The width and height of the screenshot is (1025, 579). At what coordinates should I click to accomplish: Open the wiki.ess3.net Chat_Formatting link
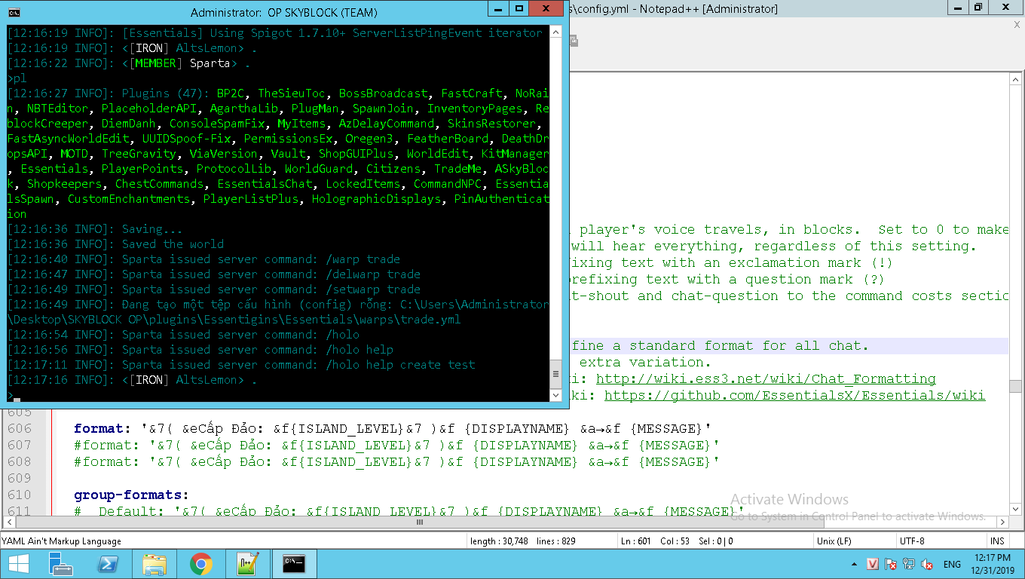click(x=766, y=379)
